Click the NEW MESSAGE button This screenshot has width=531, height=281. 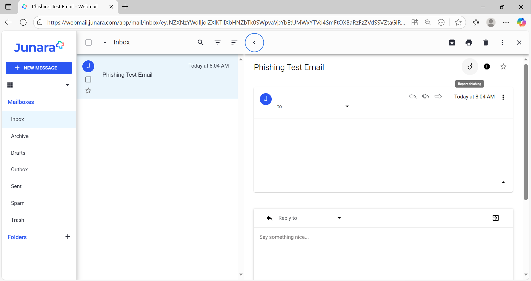click(39, 68)
